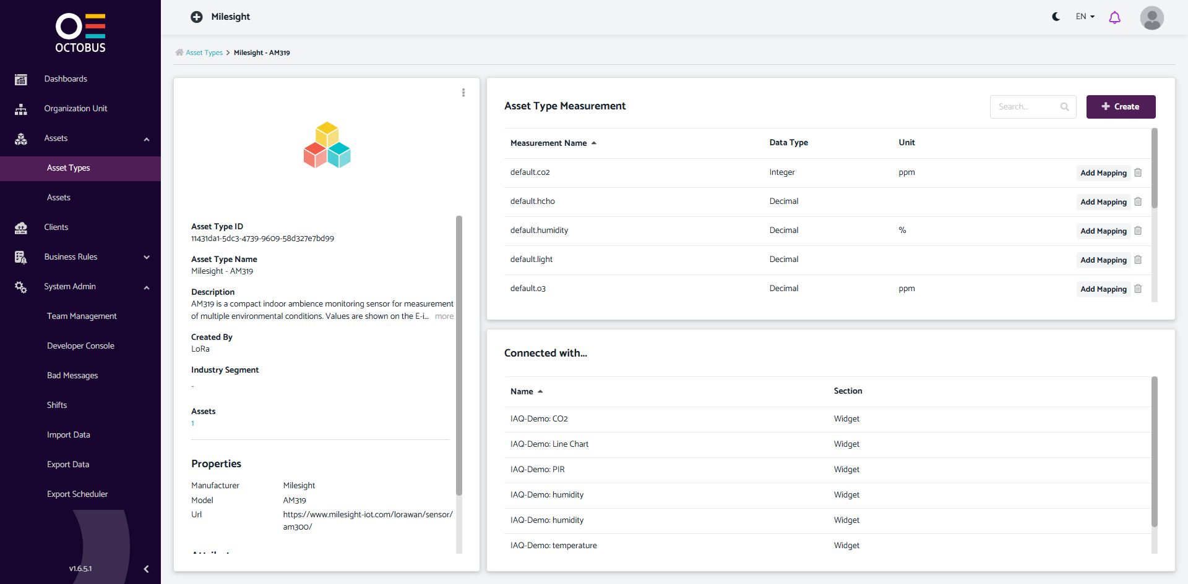Click the System Admin gears icon

coord(21,287)
